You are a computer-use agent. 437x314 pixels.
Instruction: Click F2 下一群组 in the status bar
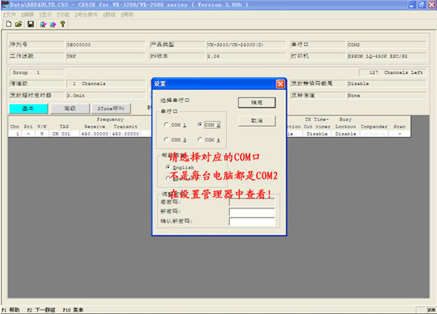click(x=41, y=309)
